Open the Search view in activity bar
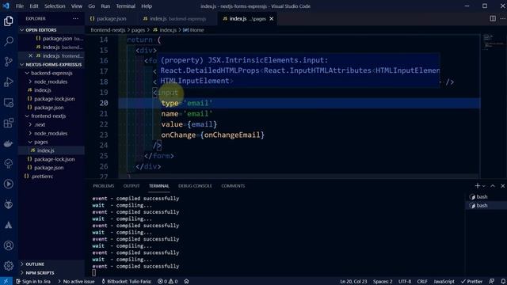 9,41
